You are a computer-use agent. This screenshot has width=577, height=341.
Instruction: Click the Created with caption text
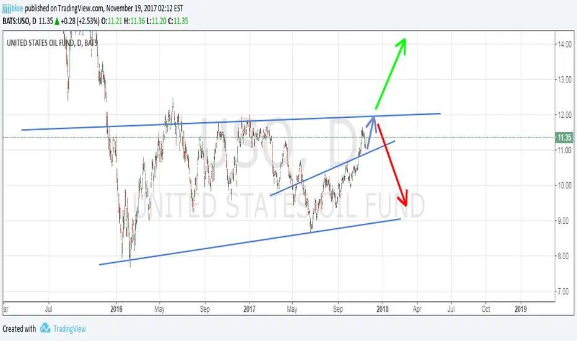[19, 329]
